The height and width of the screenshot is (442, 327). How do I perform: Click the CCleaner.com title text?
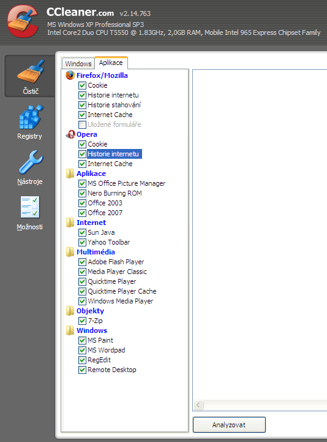(x=80, y=12)
